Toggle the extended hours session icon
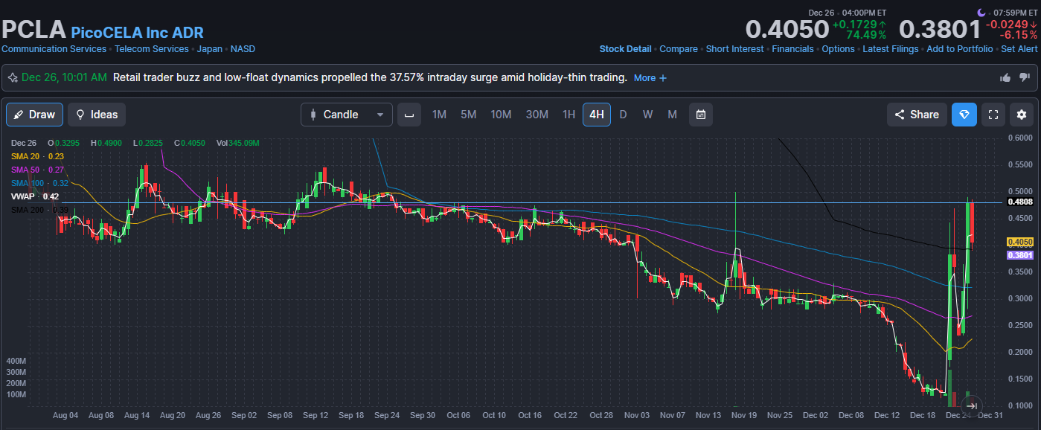This screenshot has width=1041, height=430. coord(408,115)
